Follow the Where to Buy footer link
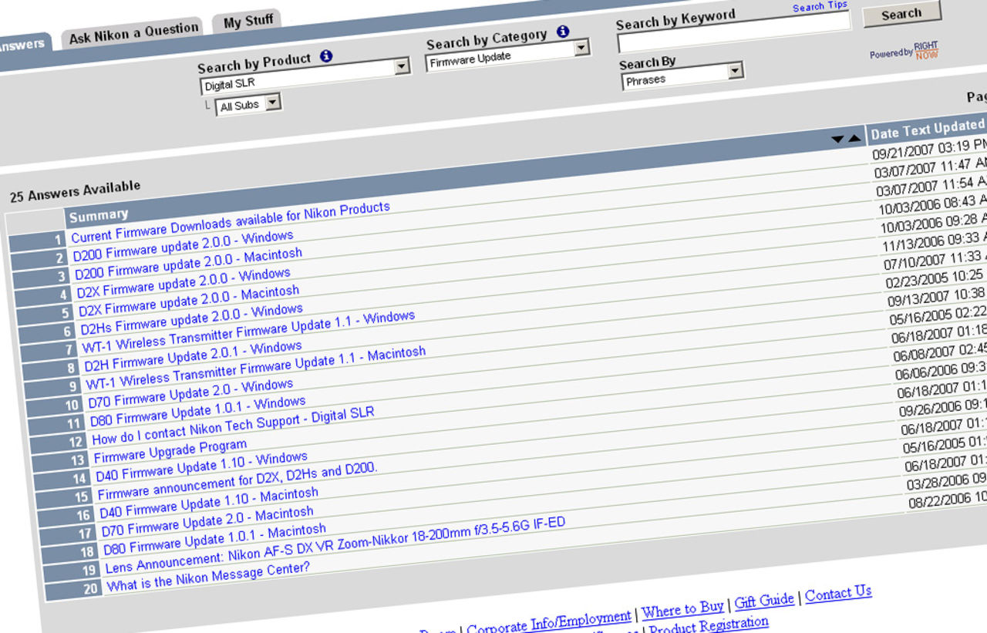The image size is (987, 633). [x=683, y=611]
